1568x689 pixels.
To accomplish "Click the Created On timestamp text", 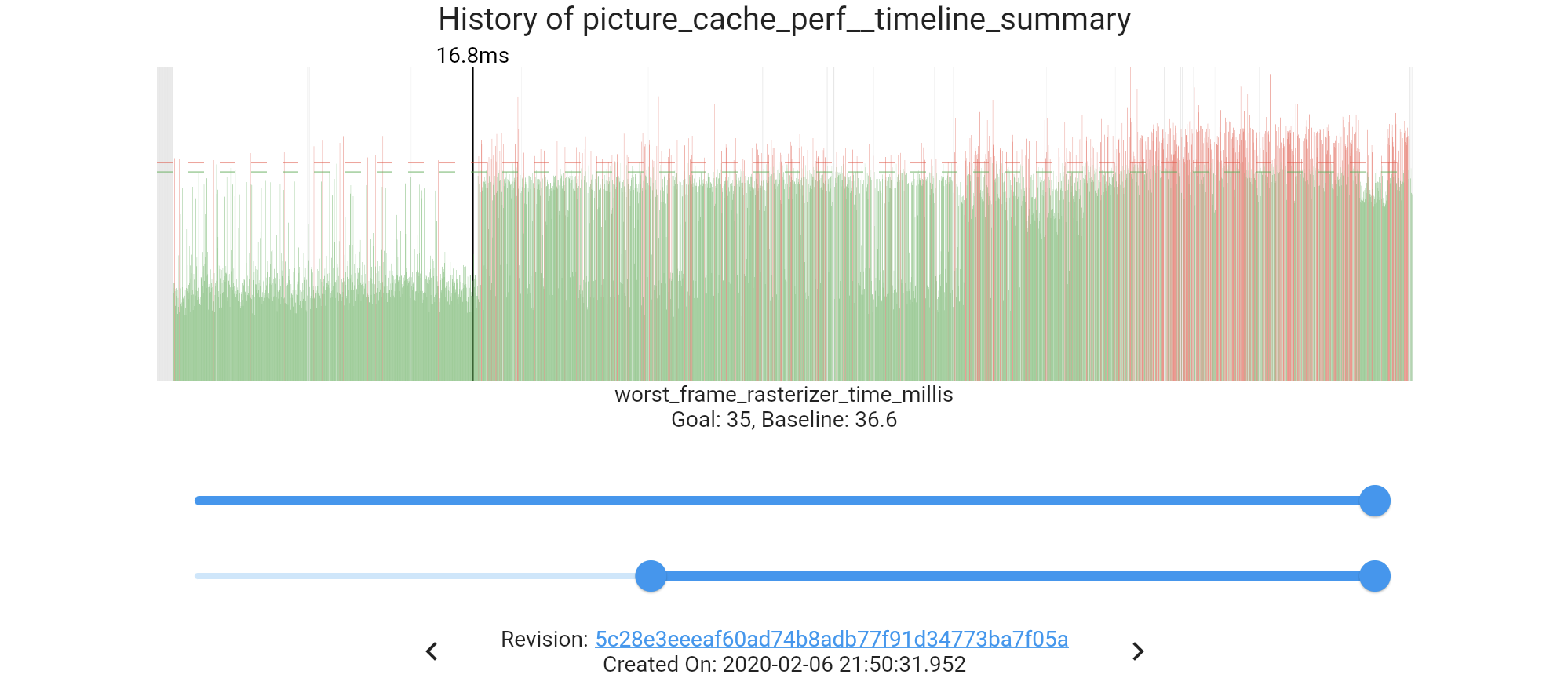I will coord(784,665).
